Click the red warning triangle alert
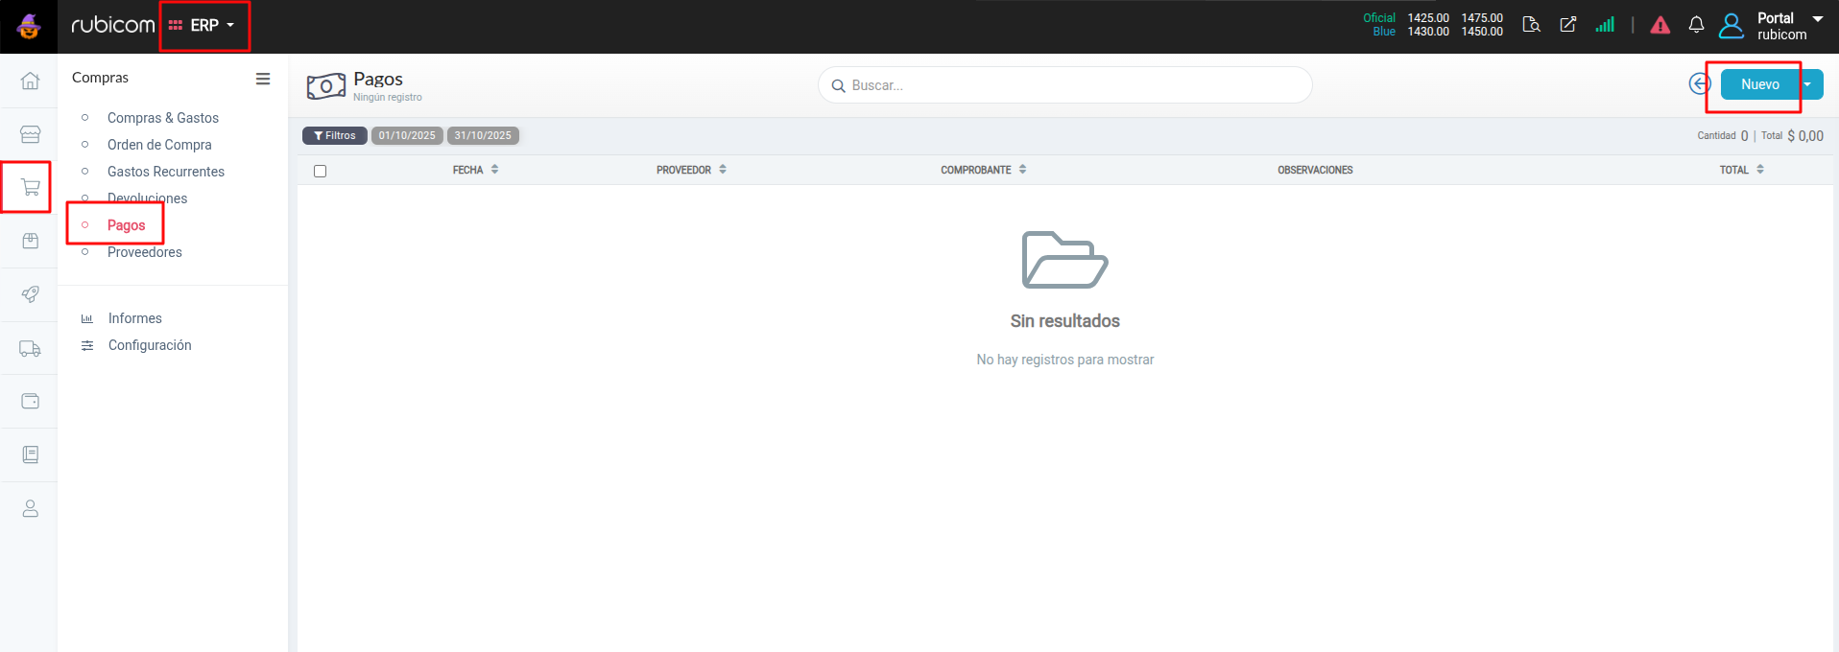 (x=1660, y=26)
